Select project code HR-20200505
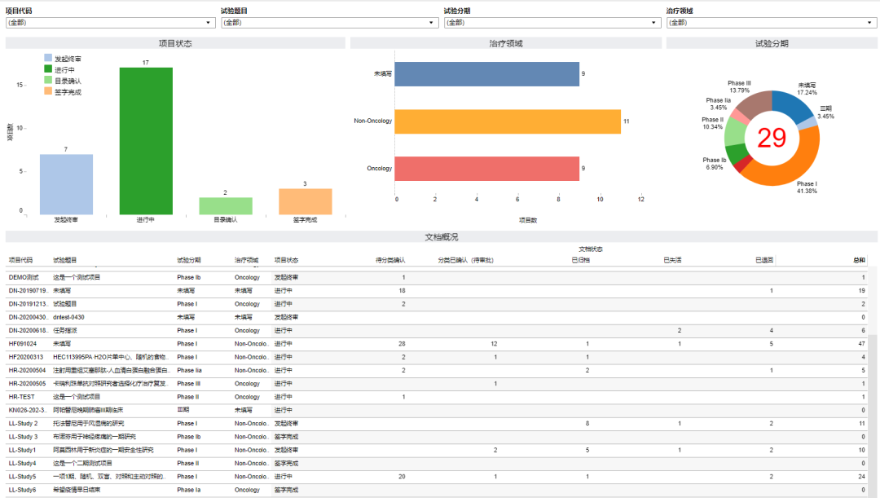 (x=28, y=383)
